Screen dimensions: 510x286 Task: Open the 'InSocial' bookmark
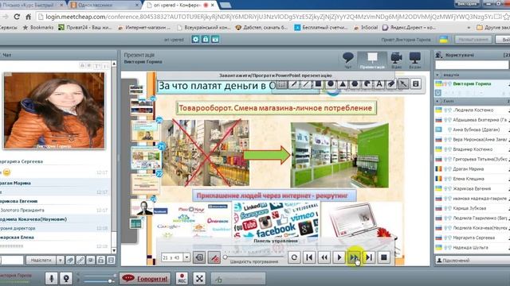(366, 28)
